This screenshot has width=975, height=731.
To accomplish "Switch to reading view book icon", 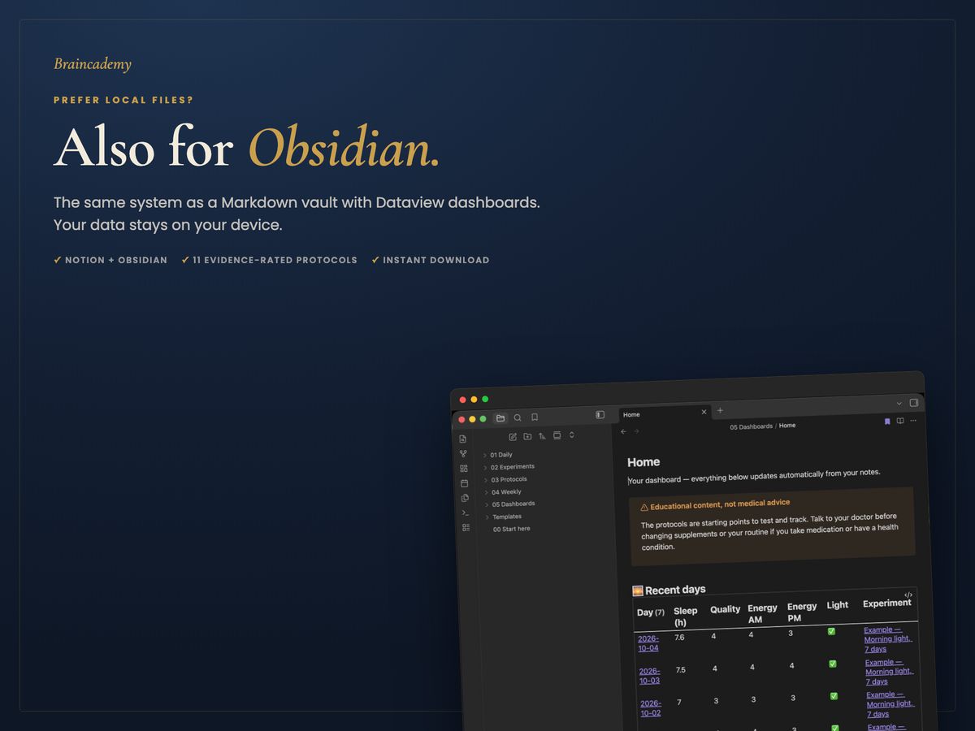I will 900,421.
